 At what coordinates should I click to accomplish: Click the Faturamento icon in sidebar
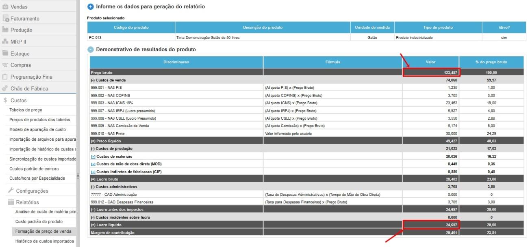(5, 18)
